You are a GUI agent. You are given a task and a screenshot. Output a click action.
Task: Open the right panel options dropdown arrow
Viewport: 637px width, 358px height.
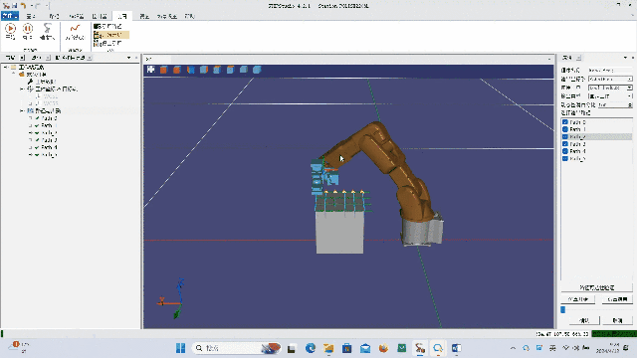pyautogui.click(x=625, y=58)
